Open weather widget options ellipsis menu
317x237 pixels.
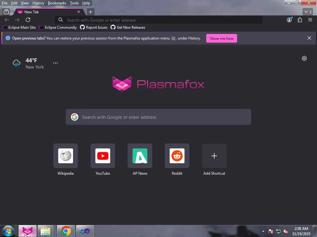(x=55, y=63)
